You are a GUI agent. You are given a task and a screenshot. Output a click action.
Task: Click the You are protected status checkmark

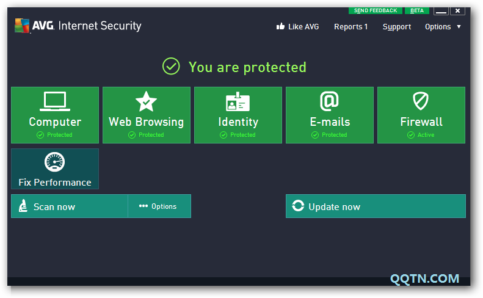click(171, 67)
